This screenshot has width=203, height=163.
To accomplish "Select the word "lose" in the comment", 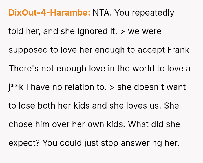I will pyautogui.click(x=28, y=106).
